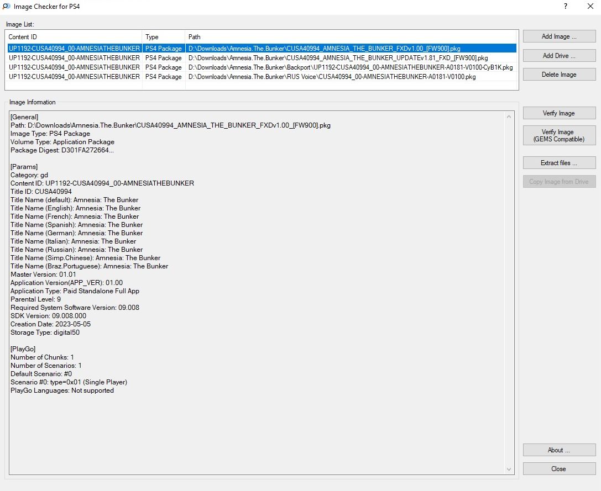Click the Number of Chunks: 1 line

42,357
